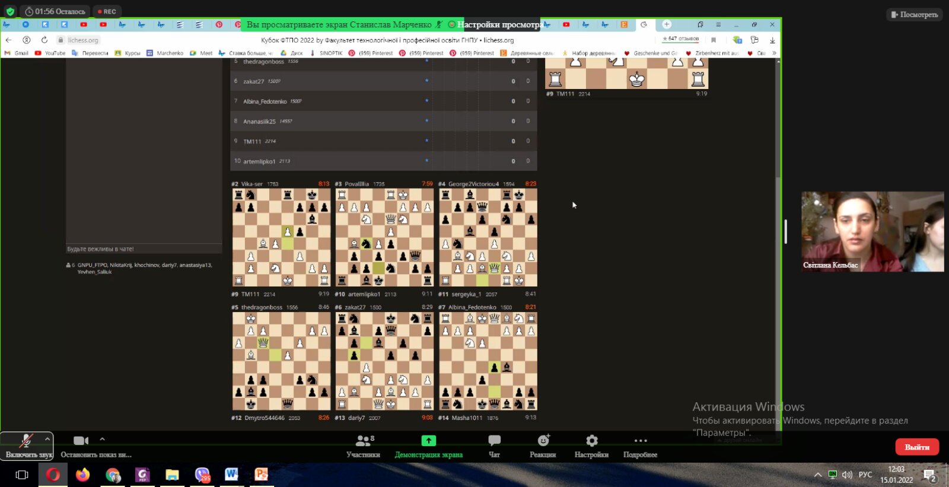Open Firefox from the taskbar

82,475
